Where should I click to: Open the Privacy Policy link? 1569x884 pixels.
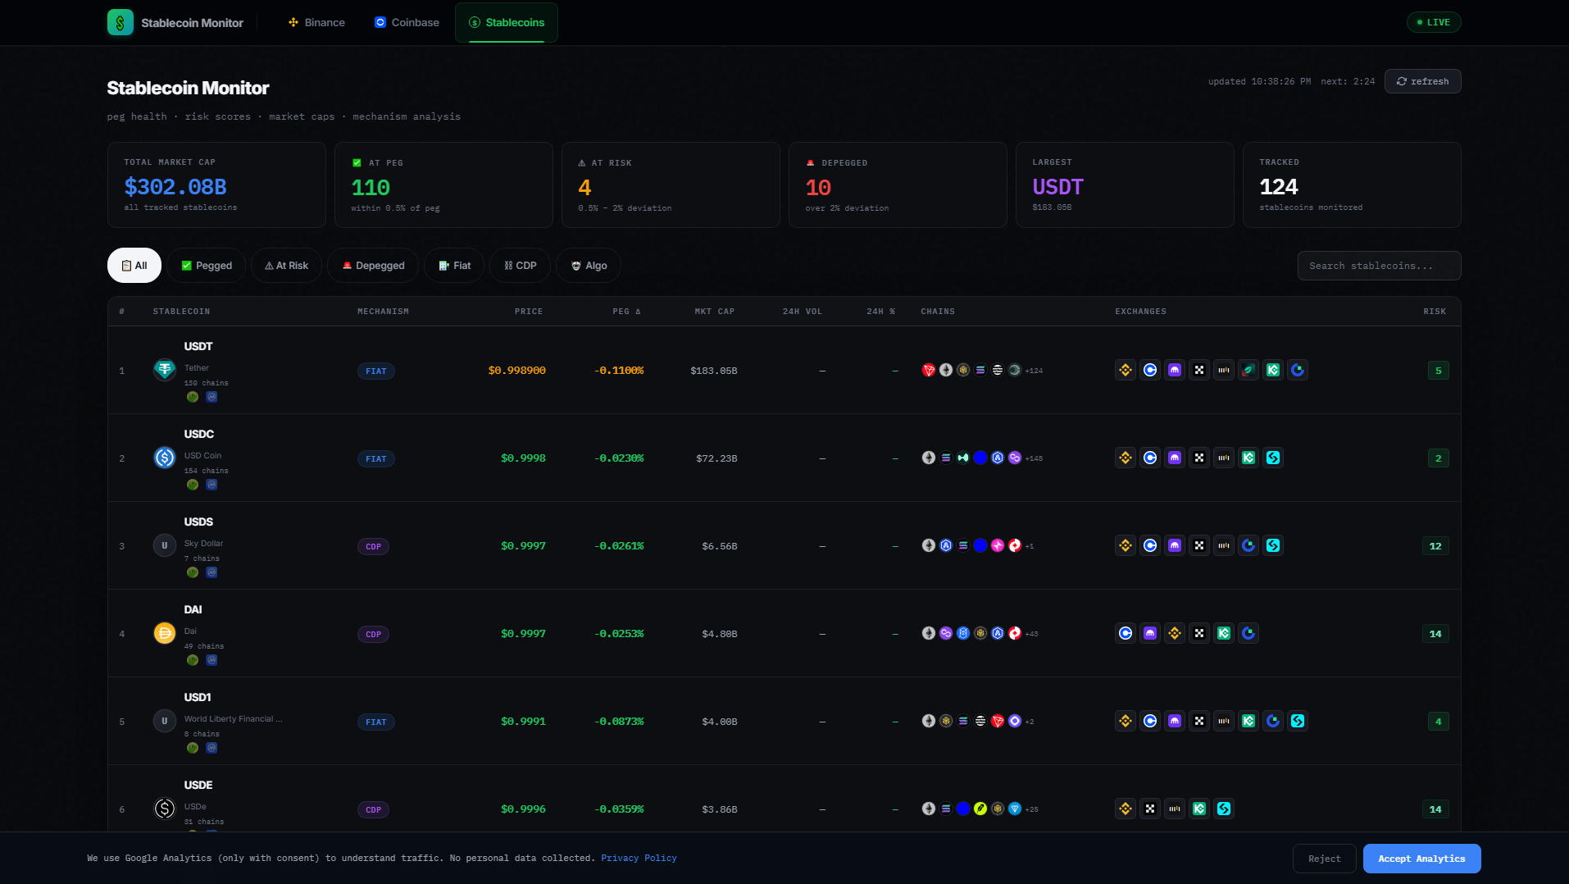click(x=639, y=858)
